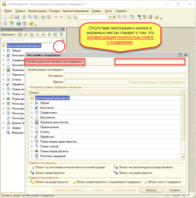Close the Конфигурация panel
The width and height of the screenshot is (196, 198).
point(63,29)
